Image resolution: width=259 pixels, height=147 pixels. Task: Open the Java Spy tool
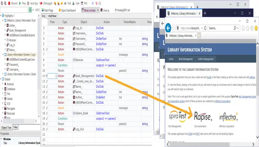32,3
